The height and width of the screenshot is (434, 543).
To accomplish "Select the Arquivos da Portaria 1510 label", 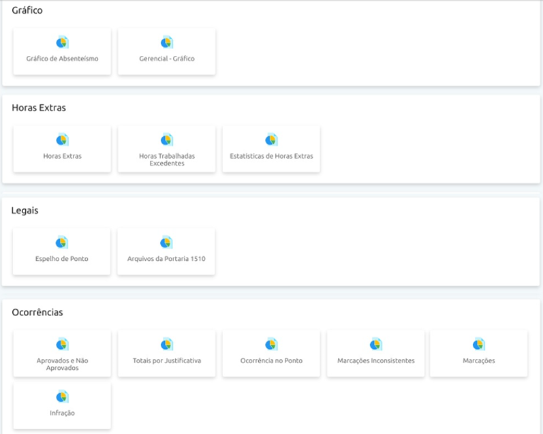I will point(166,259).
